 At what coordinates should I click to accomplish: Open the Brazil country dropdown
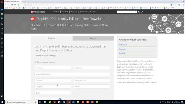(53, 93)
